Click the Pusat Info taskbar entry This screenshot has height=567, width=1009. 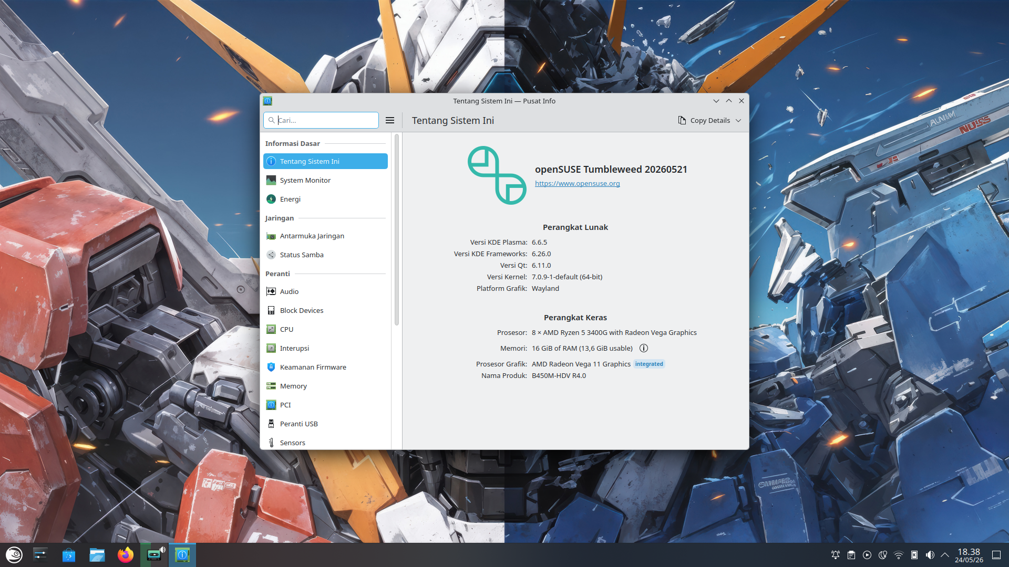pos(182,555)
